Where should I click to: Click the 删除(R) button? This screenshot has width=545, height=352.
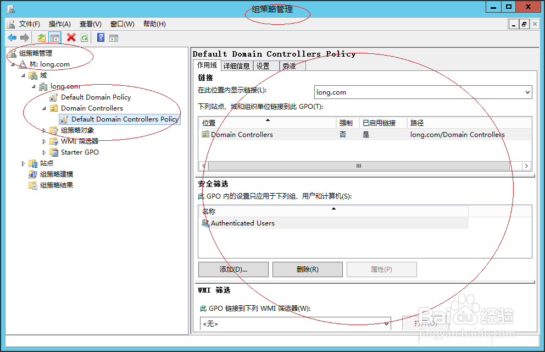click(308, 269)
